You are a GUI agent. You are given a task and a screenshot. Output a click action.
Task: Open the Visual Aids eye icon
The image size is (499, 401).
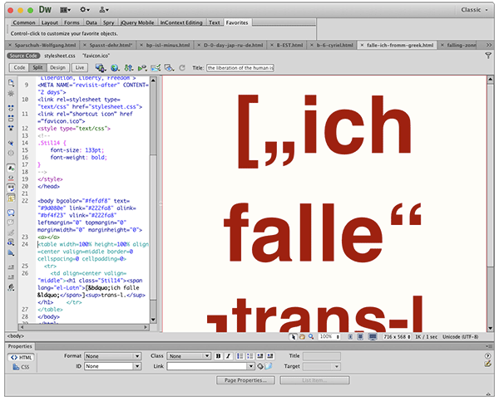coord(169,68)
